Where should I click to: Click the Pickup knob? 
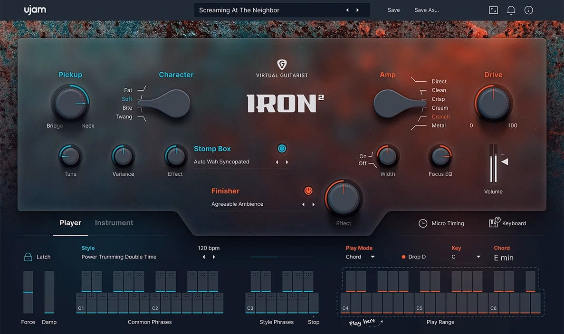70,103
